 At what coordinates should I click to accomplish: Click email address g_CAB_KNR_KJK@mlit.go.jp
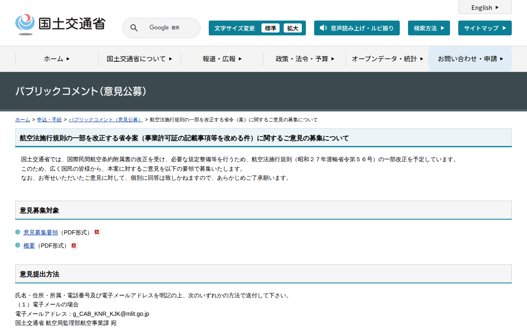tap(111, 314)
